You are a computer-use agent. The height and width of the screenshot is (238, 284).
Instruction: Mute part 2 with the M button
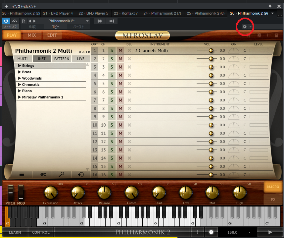(x=120, y=59)
